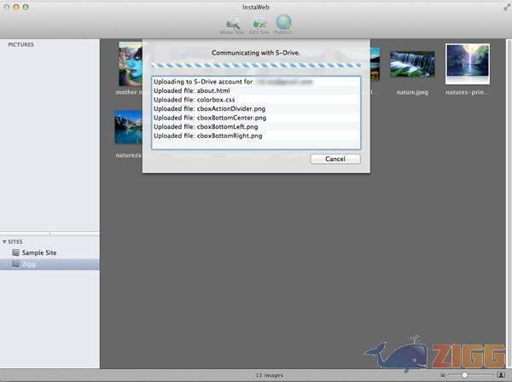Click the Publish globe icon
This screenshot has width=512, height=382.
(283, 24)
